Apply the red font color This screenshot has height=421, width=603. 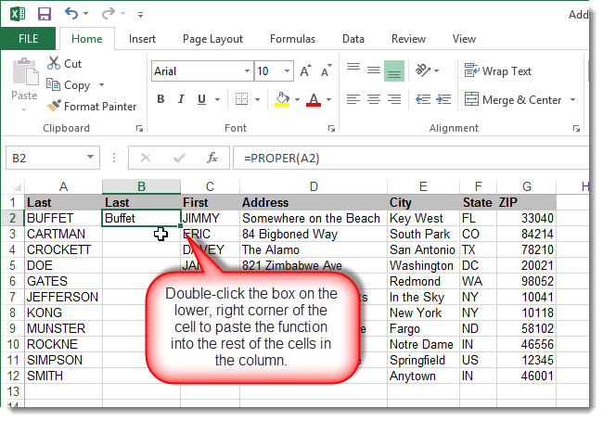(314, 99)
